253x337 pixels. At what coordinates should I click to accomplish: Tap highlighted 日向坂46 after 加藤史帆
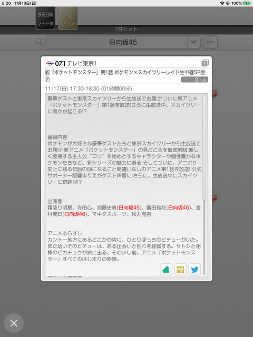129,207
